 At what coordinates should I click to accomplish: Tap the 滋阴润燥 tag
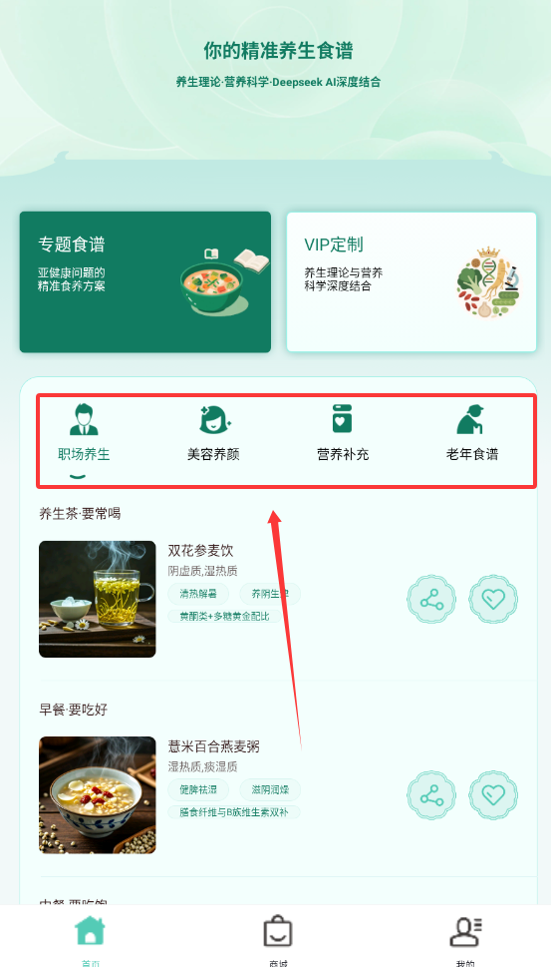point(270,790)
